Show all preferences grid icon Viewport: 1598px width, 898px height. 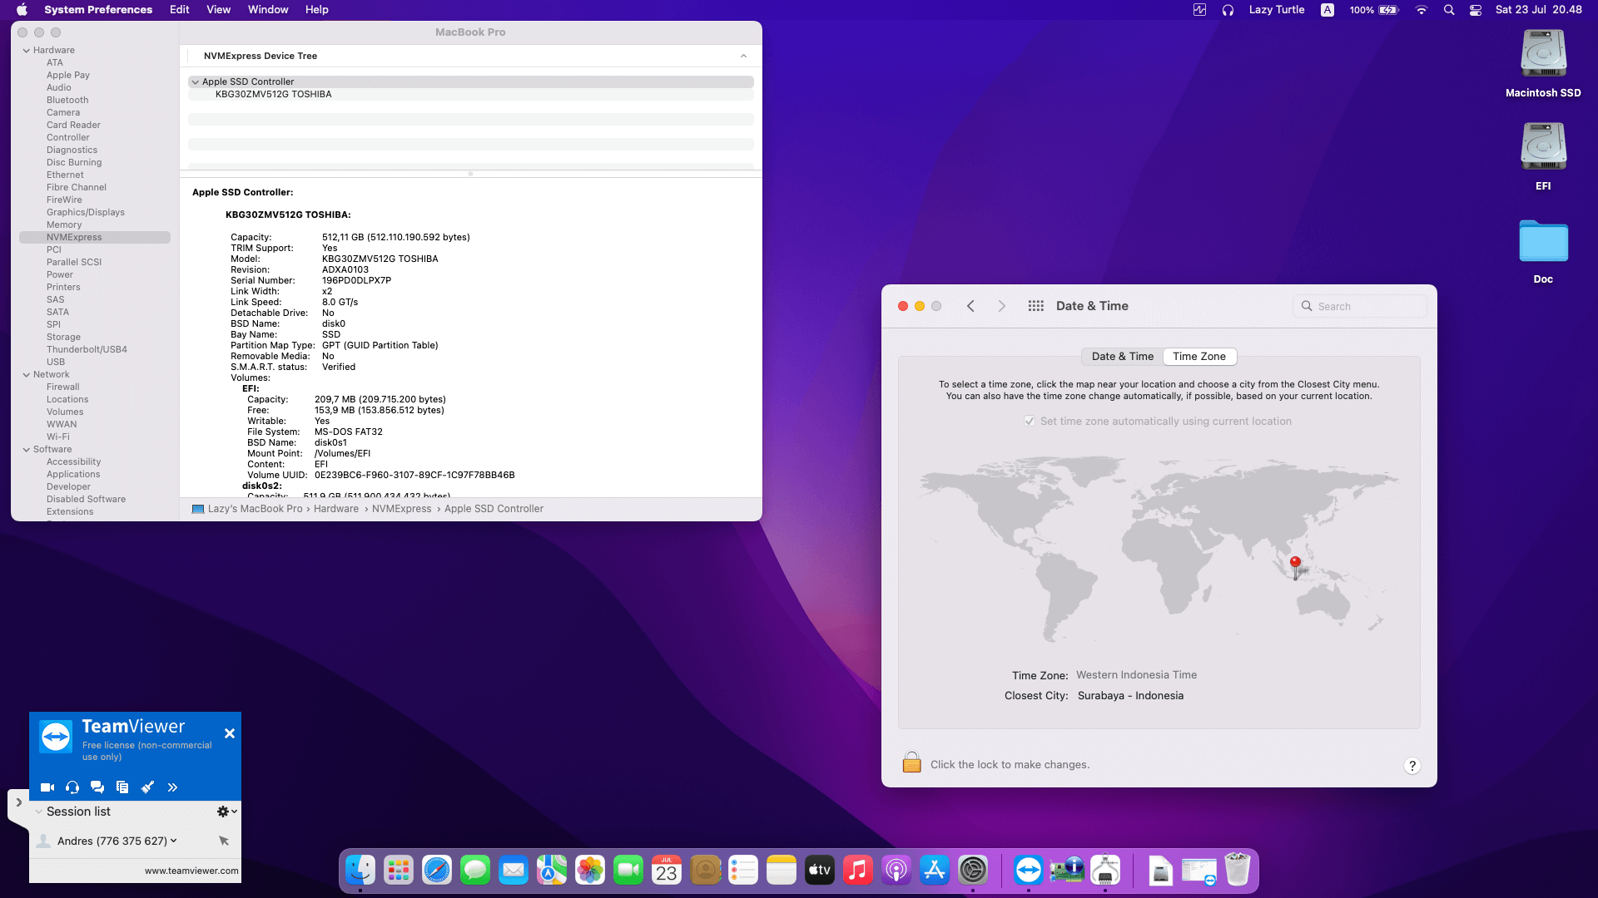click(1035, 306)
